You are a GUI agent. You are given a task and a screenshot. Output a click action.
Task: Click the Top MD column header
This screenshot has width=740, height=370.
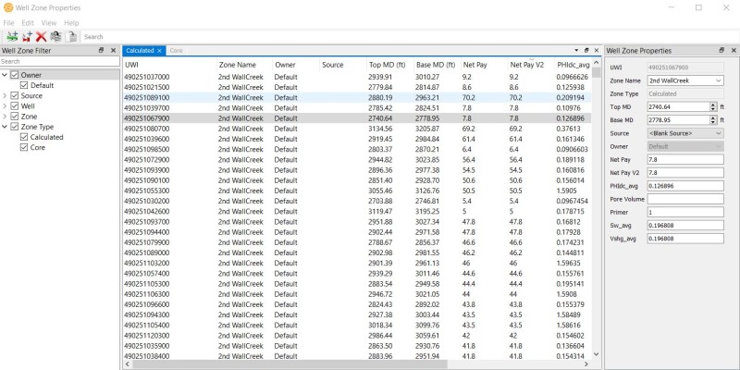pos(388,66)
